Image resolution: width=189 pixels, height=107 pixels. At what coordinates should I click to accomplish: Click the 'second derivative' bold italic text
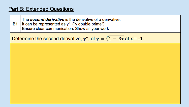(47, 19)
